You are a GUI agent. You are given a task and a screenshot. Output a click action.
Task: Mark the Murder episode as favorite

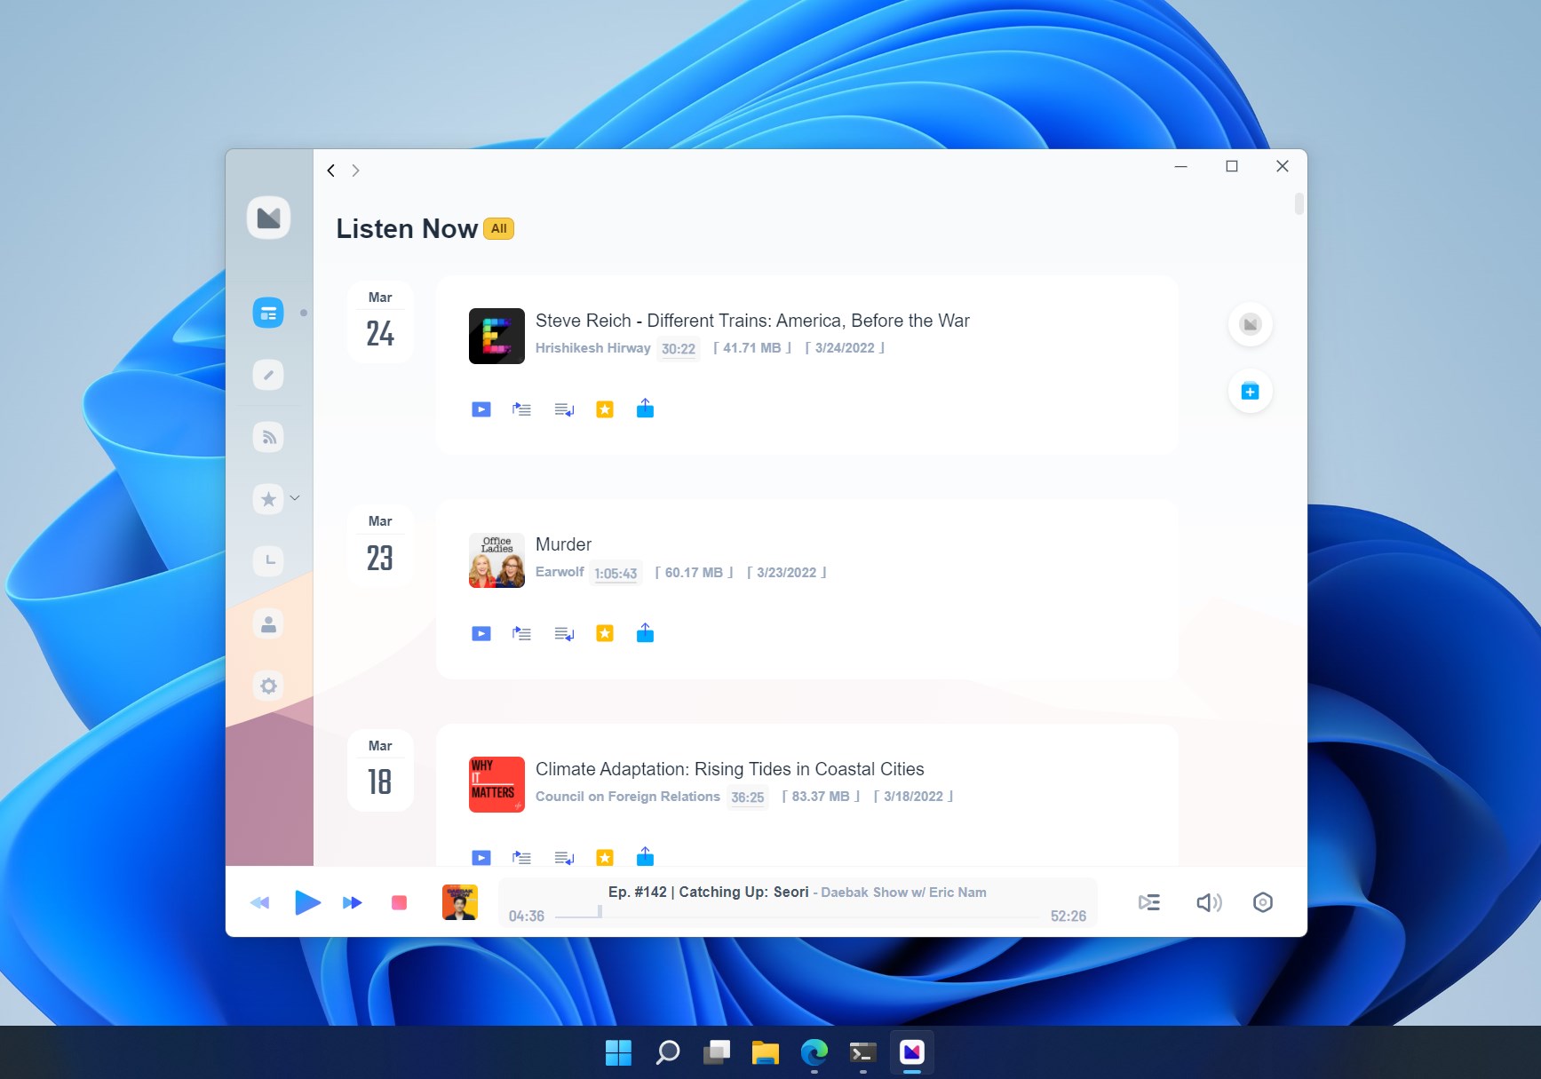click(605, 632)
